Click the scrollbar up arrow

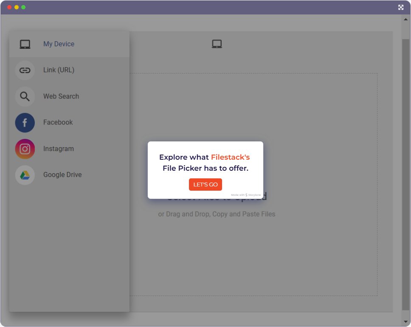(x=405, y=19)
